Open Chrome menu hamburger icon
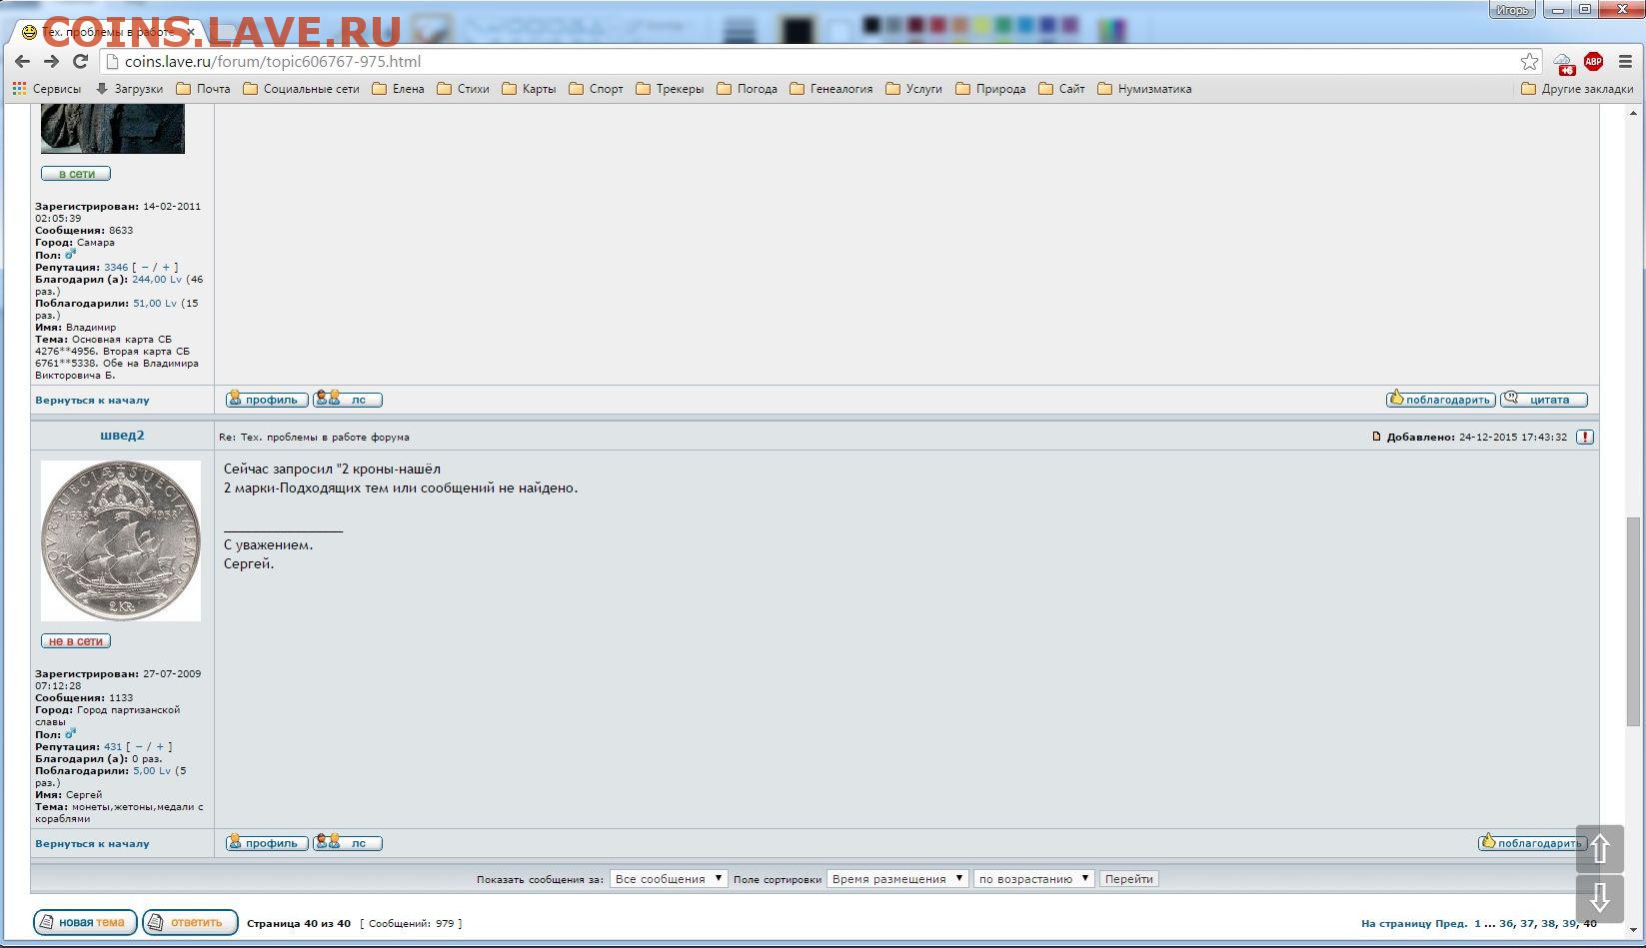This screenshot has width=1646, height=948. click(1626, 62)
